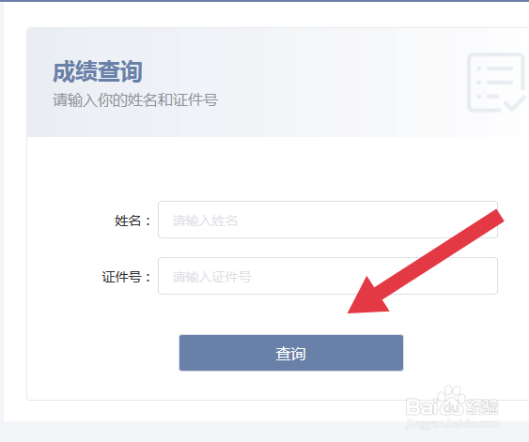
Task: Click the red arrow's pointed head
Action: 366,299
